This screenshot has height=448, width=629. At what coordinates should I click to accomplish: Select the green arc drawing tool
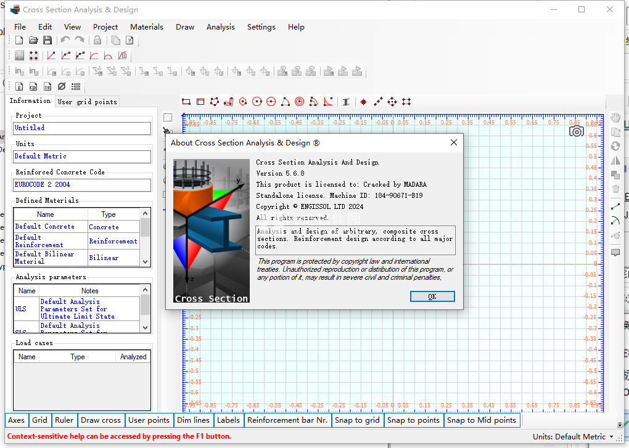[615, 221]
